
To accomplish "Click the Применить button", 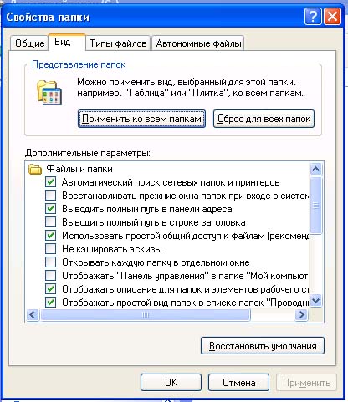I will 306,383.
